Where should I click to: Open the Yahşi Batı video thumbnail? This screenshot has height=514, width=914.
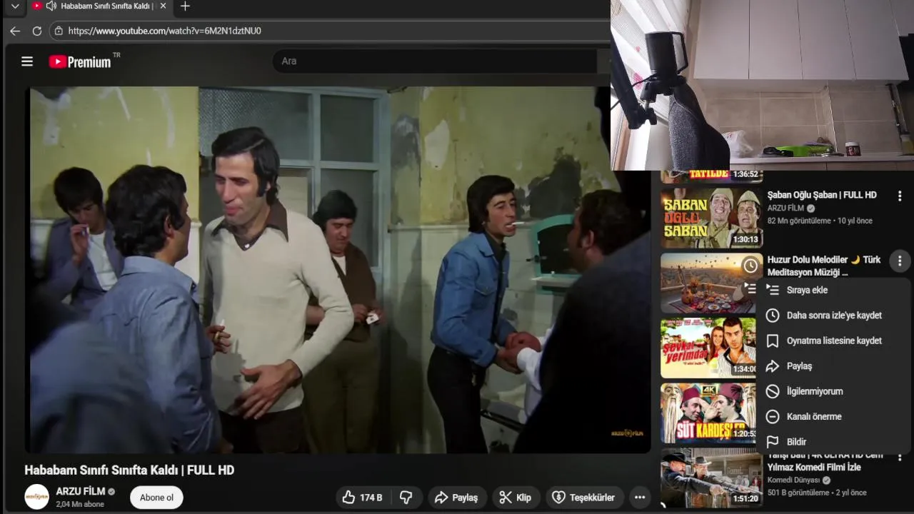click(711, 478)
